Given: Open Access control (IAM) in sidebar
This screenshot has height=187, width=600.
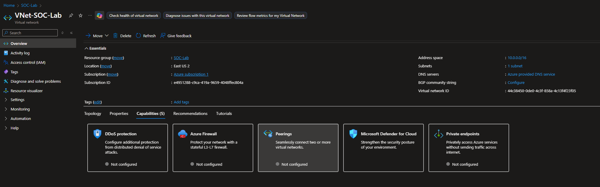Looking at the screenshot, I should click(x=28, y=63).
